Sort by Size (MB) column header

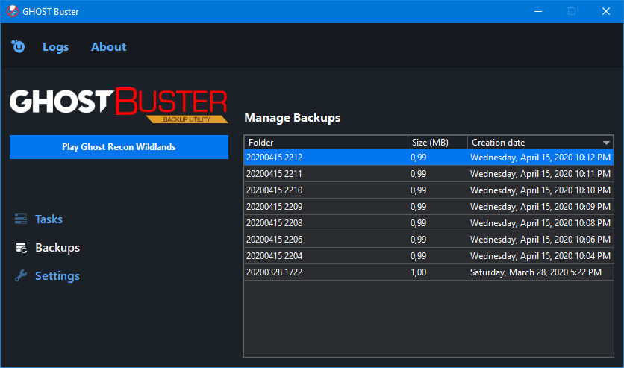click(437, 143)
